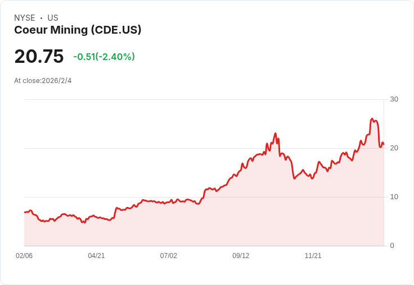The width and height of the screenshot is (414, 285).
Task: Click the last data point of price line
Action: point(383,144)
